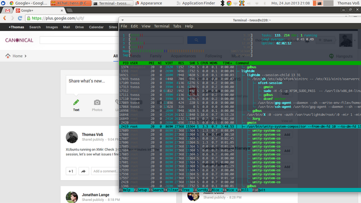
Task: Open Jonathan Lange's profile name
Action: coord(95,195)
